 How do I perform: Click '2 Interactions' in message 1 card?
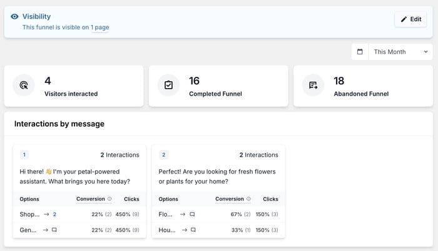point(120,155)
